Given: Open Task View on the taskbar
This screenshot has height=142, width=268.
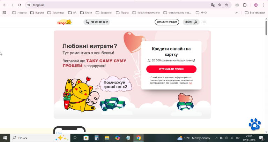Looking at the screenshot, I should (75, 138).
